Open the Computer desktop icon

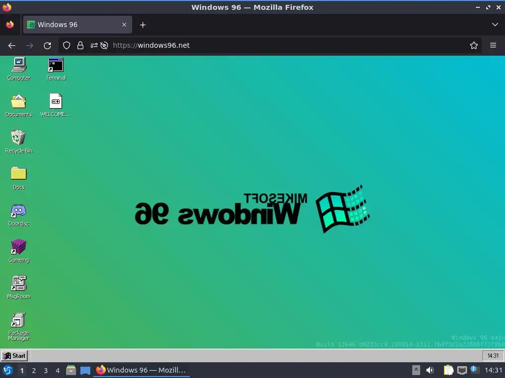[19, 69]
